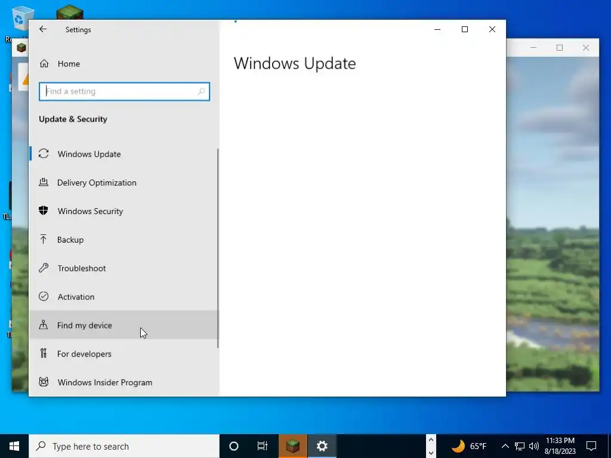Open volume control tray icon
This screenshot has width=611, height=458.
click(x=534, y=446)
